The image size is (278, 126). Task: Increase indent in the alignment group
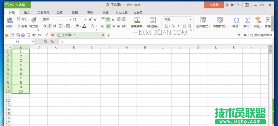click(124, 19)
